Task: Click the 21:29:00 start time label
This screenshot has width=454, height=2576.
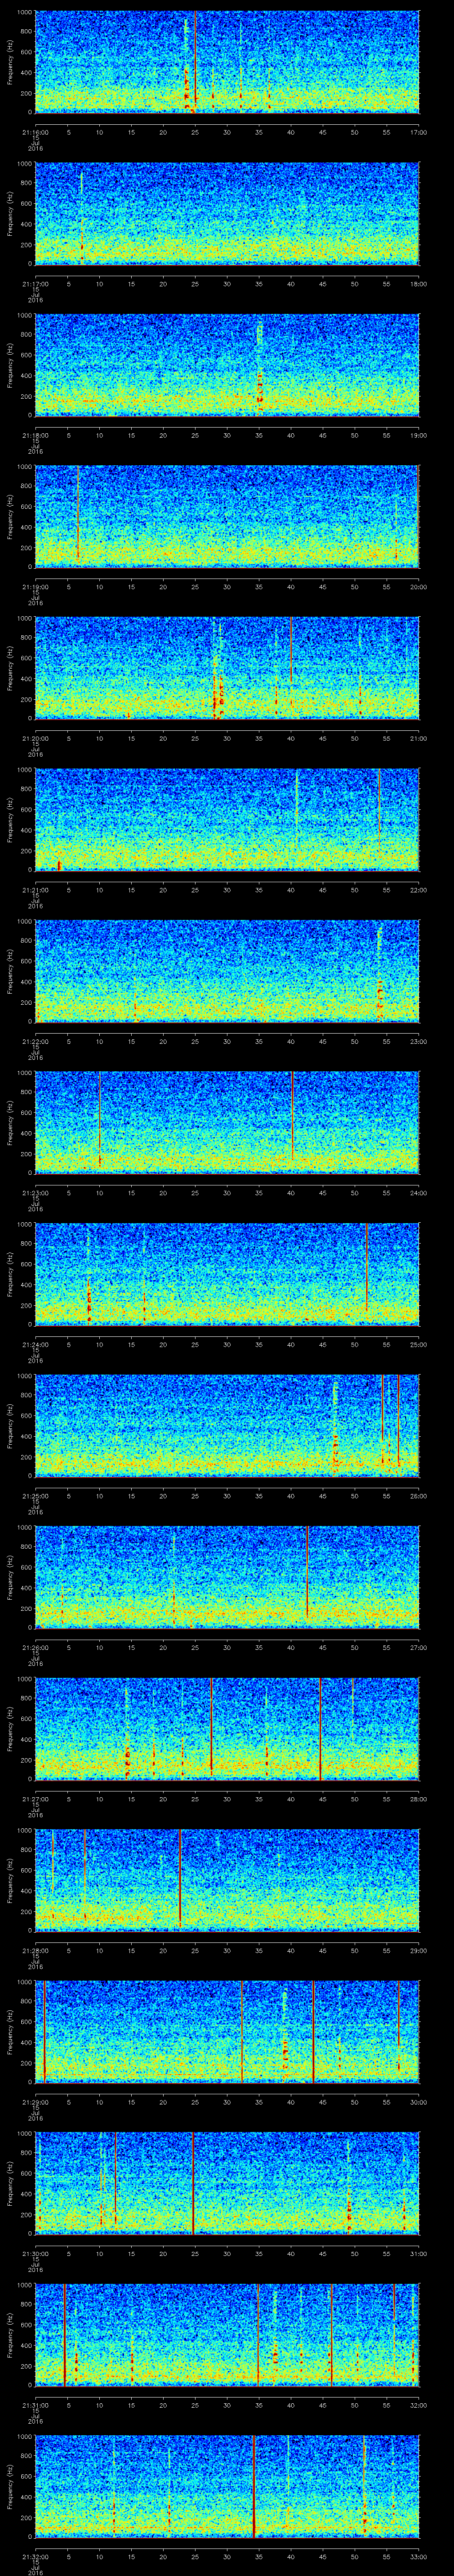Action: [x=35, y=2102]
